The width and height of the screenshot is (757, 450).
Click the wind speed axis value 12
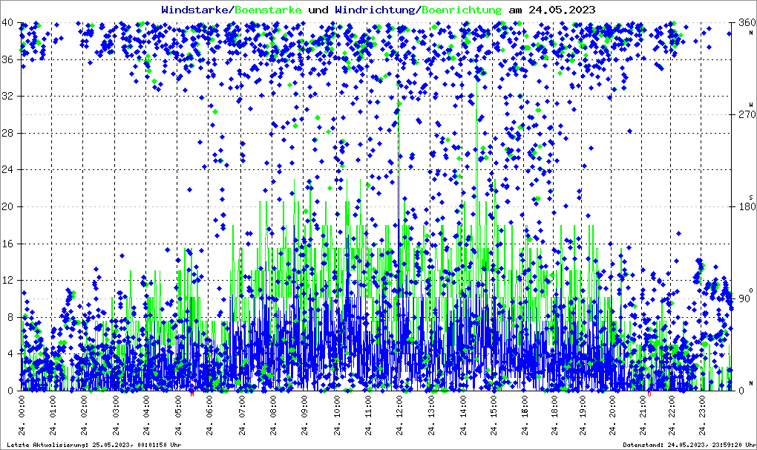7,280
